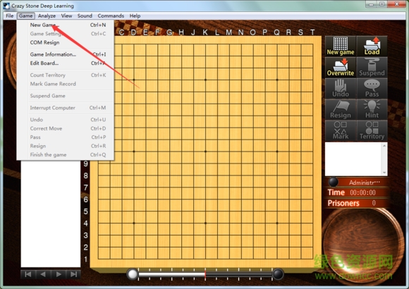The image size is (409, 289).
Task: Click Suspend Game menu entry
Action: [65, 96]
